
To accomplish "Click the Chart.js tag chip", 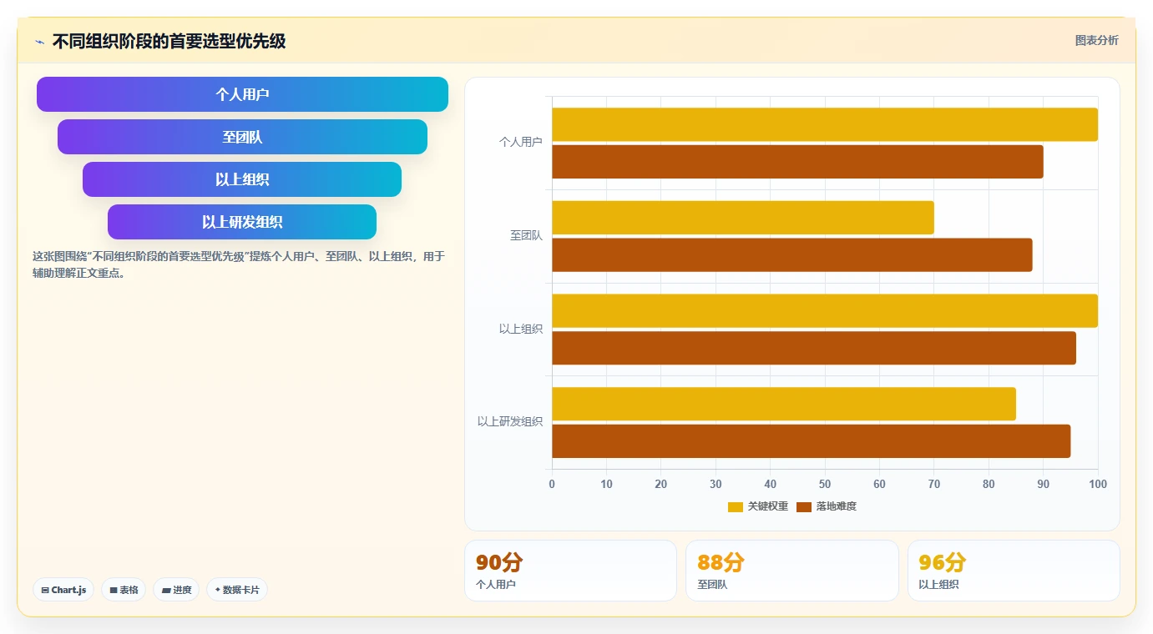I will tap(63, 590).
